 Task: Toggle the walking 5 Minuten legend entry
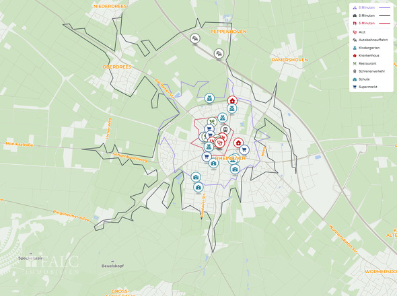[x=371, y=24]
